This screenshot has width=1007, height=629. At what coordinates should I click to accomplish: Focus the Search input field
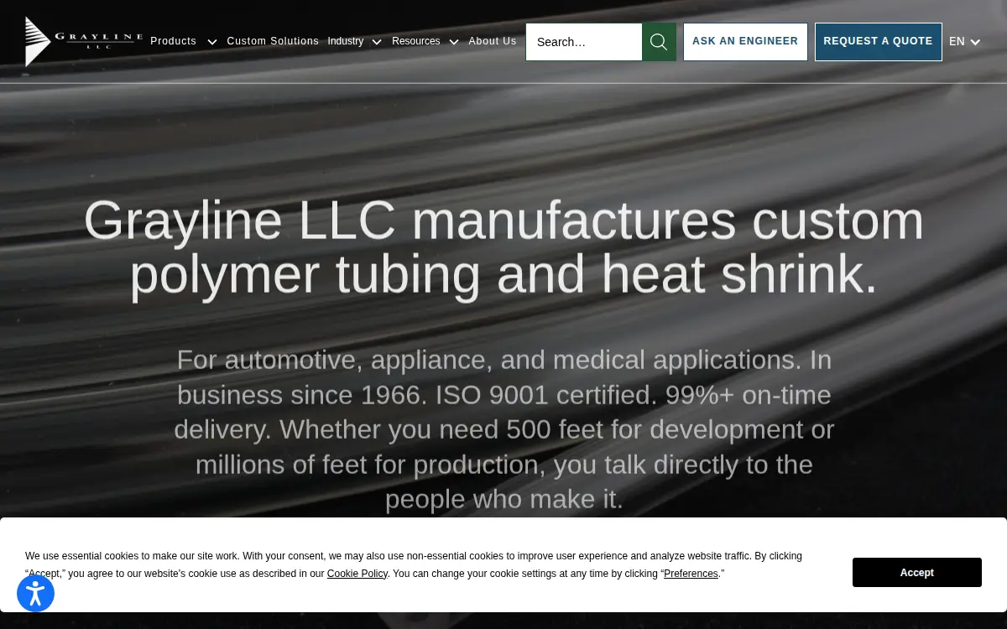click(x=584, y=42)
